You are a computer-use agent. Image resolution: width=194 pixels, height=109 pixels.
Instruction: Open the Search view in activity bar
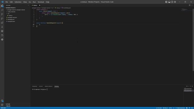pyautogui.click(x=2, y=10)
